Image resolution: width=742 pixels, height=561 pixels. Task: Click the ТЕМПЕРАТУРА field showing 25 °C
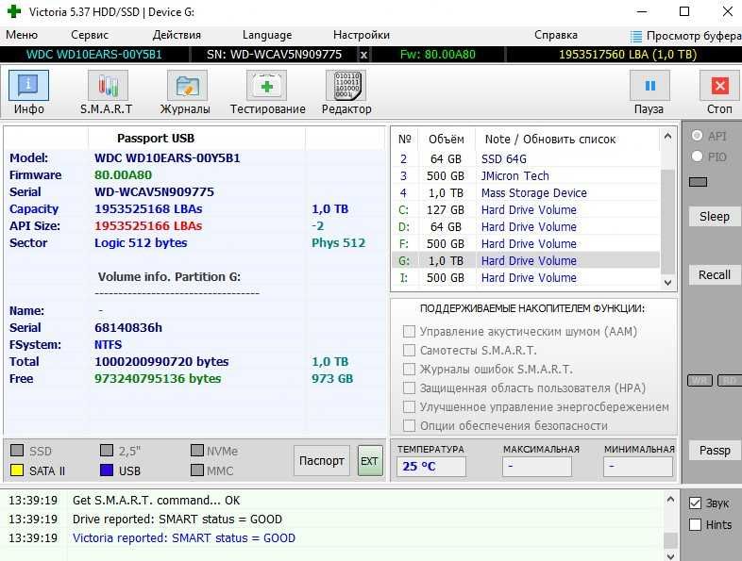[431, 467]
